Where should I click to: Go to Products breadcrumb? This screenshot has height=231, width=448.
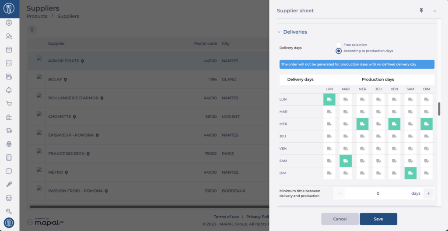pyautogui.click(x=37, y=16)
